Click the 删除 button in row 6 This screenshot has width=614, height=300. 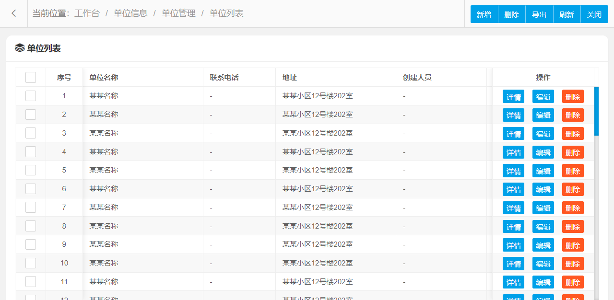coord(573,189)
